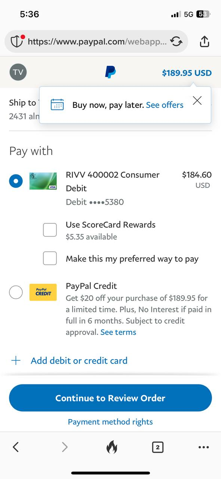This screenshot has height=479, width=221.
Task: Tap the paypal.com URL address field
Action: click(97, 42)
